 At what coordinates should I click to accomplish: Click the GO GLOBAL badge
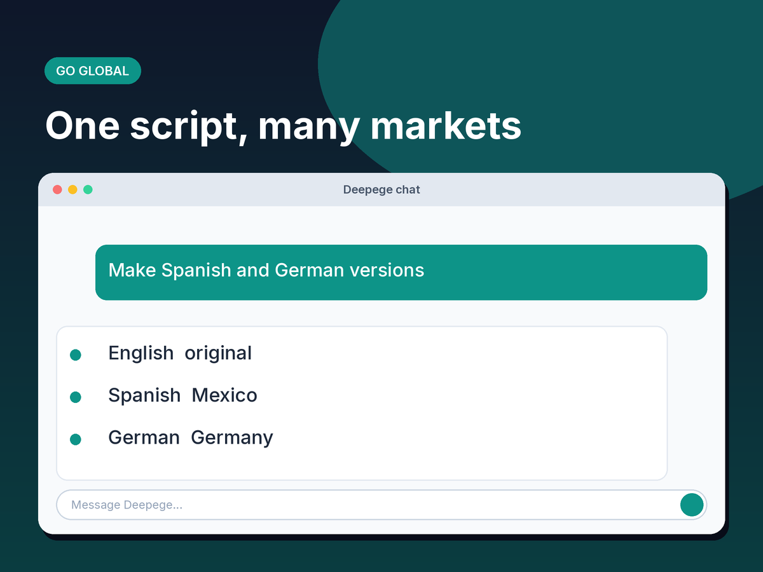pos(93,71)
